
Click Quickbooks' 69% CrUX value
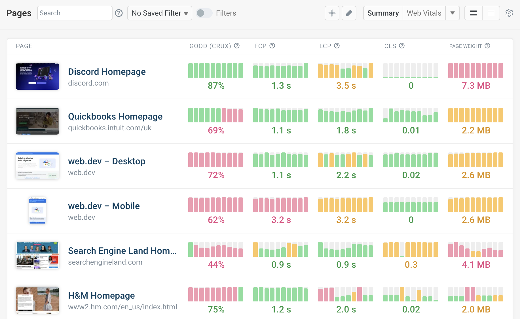216,130
